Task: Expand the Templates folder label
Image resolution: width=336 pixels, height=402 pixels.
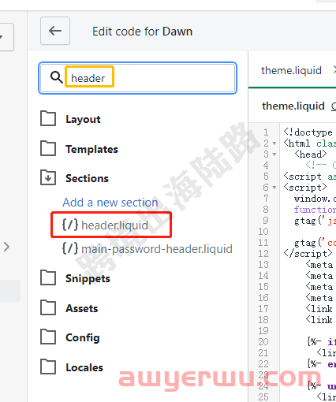Action: coord(91,149)
